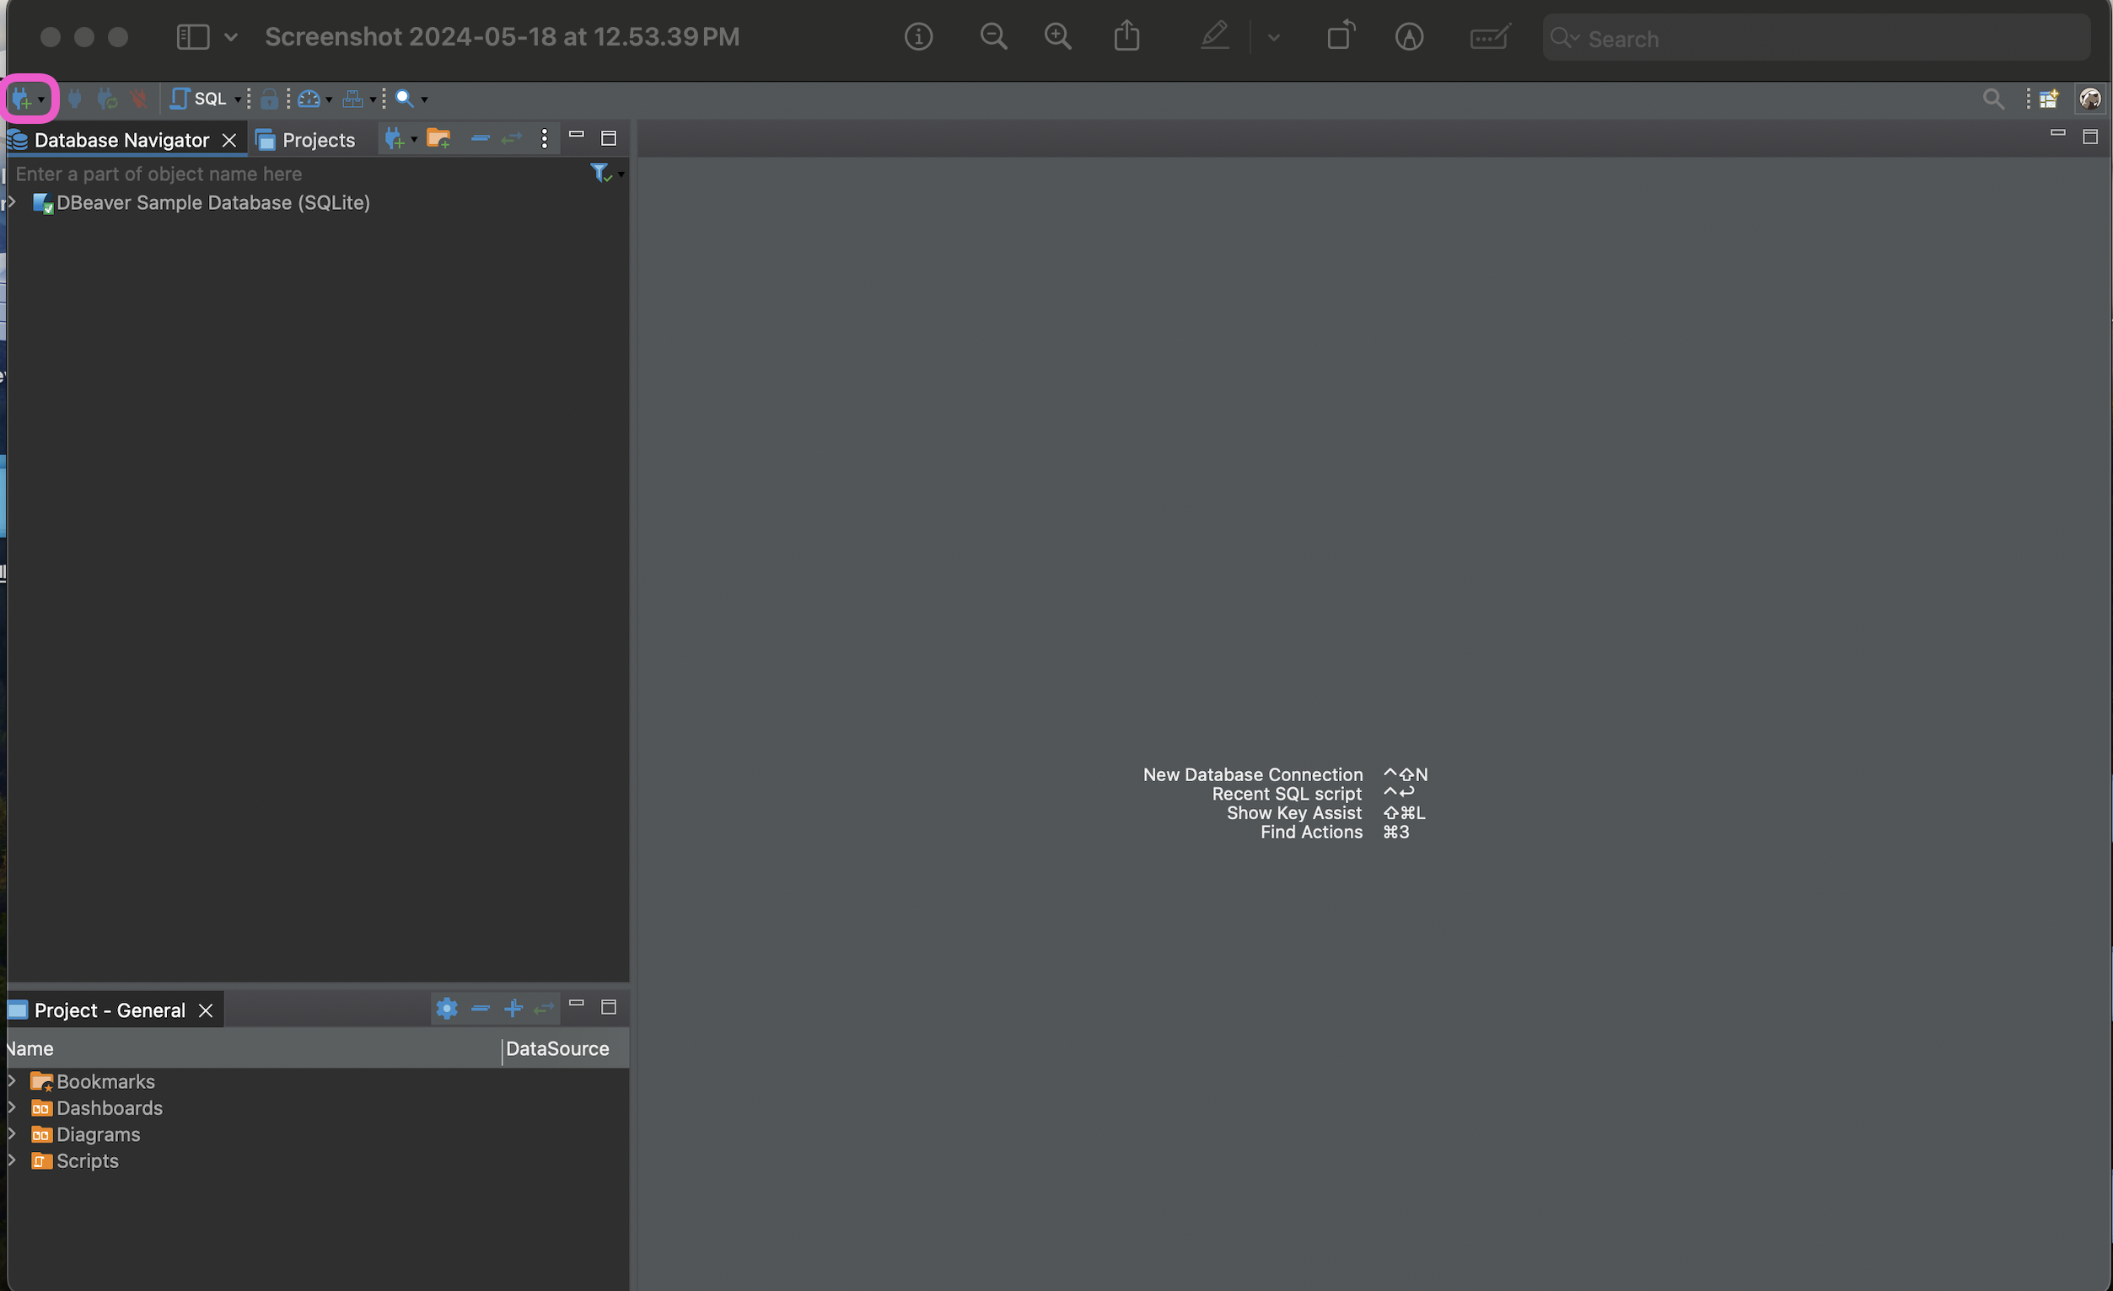The height and width of the screenshot is (1291, 2113).
Task: Toggle Link with Editor in Database Navigator
Action: pos(512,139)
